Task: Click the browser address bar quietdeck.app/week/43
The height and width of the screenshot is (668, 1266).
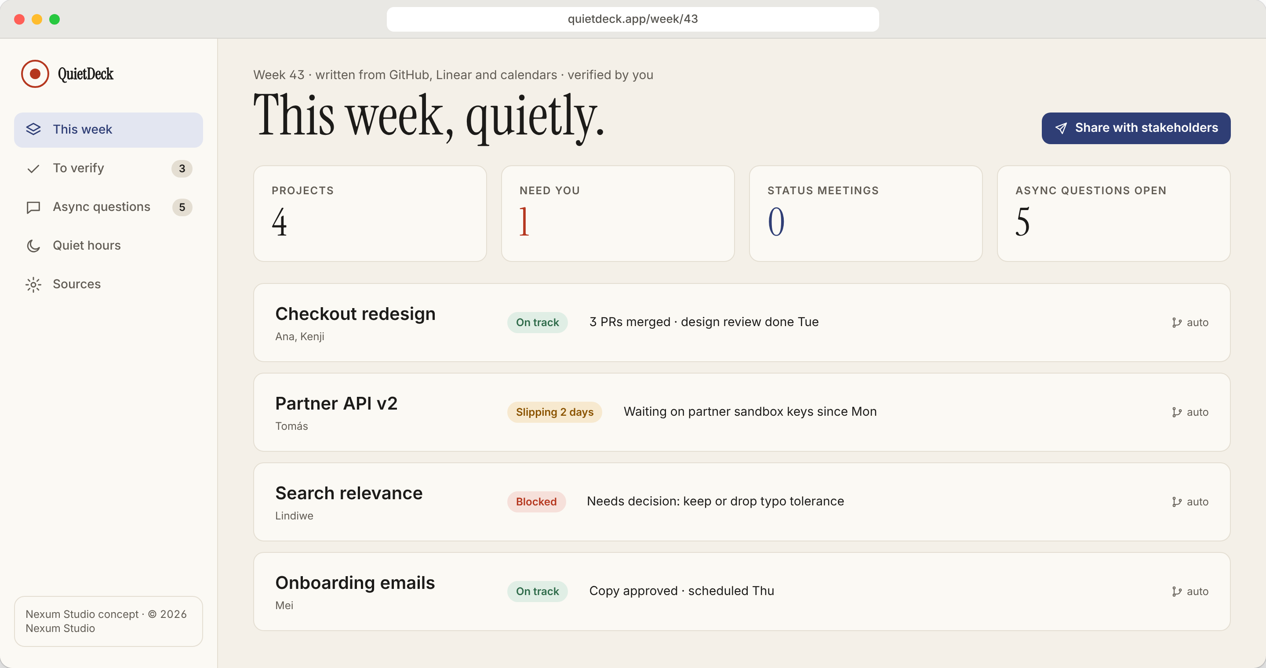Action: 633,19
